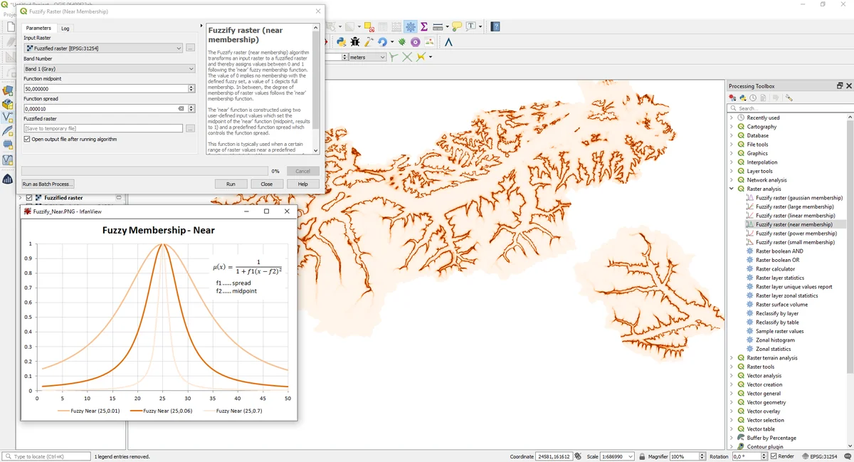Screen dimensions: 854x462
Task: Select Fuzzify raster (gaussian membership) algorithm
Action: [798, 198]
